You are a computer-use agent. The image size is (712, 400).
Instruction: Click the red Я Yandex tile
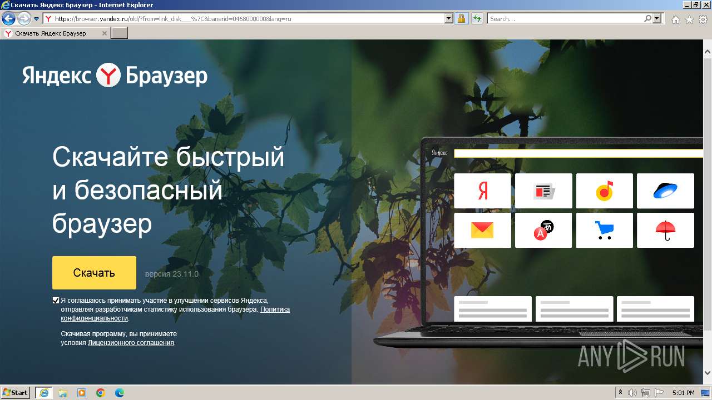coord(482,191)
